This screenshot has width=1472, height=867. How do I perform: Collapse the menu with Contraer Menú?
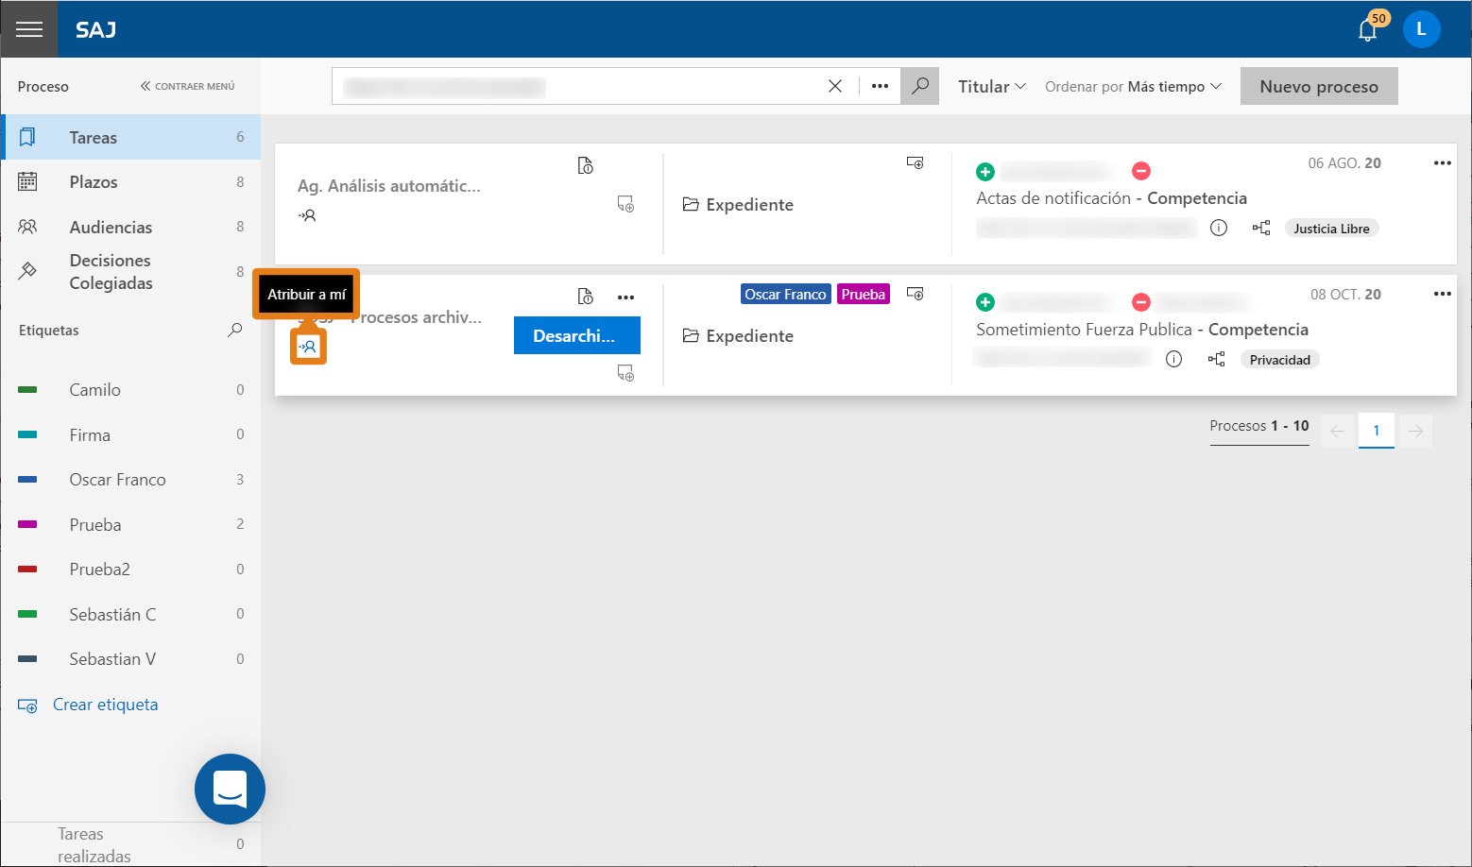(x=187, y=86)
